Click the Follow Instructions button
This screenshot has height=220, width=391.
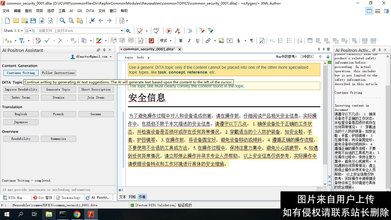click(58, 73)
